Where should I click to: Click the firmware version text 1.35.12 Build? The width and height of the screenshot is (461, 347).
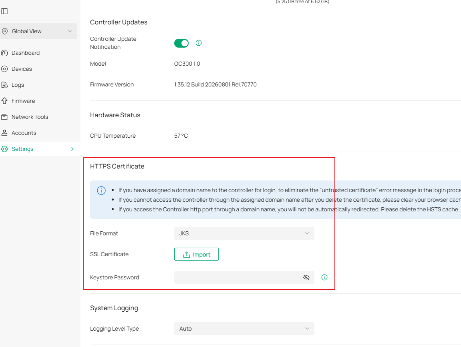click(215, 85)
